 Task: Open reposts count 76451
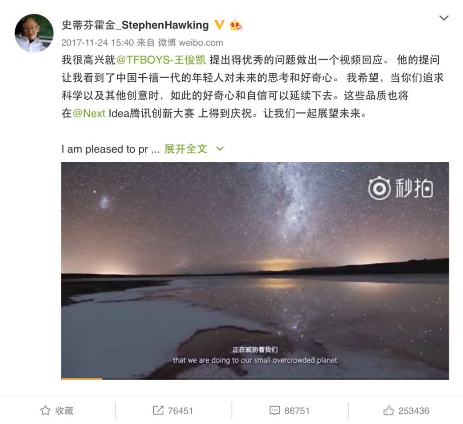180,411
